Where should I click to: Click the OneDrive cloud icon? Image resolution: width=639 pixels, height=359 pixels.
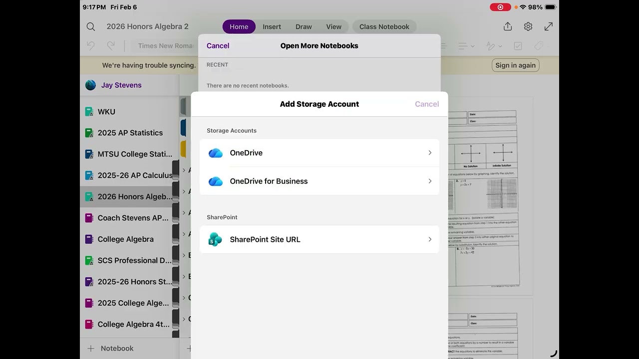(x=215, y=153)
